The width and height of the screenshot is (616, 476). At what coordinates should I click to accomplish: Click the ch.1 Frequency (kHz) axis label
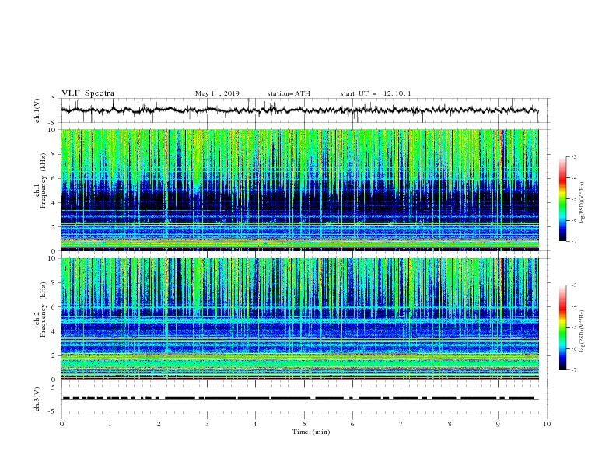(x=40, y=180)
